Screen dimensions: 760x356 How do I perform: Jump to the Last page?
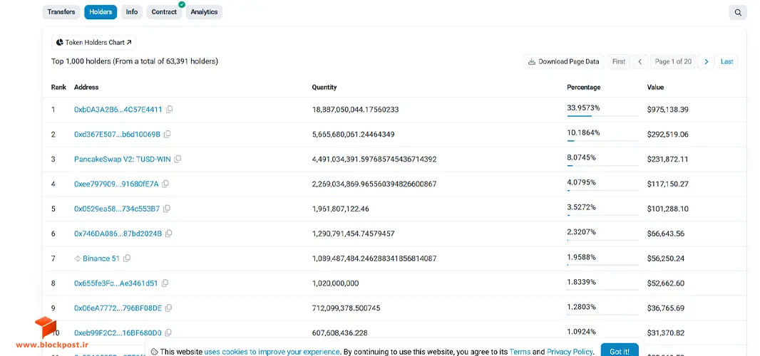tap(726, 61)
